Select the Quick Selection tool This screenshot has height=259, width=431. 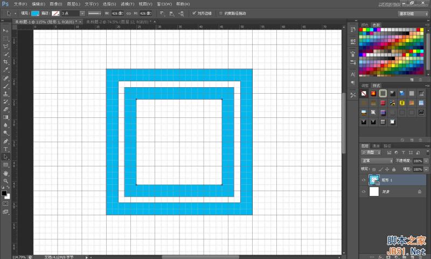tap(5, 54)
